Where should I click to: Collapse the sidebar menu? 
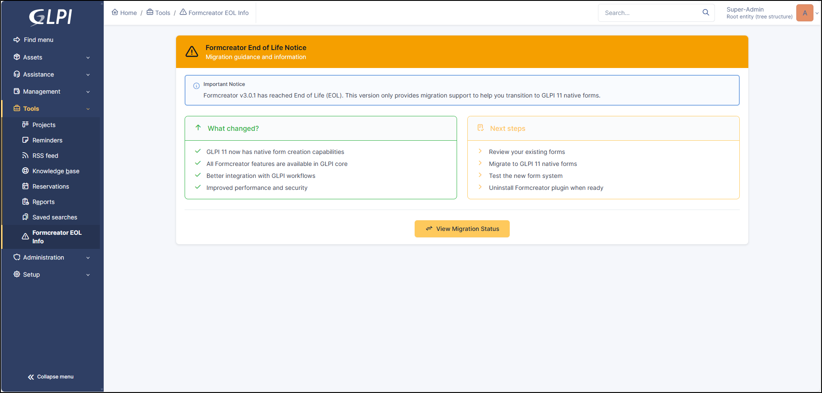coord(51,377)
